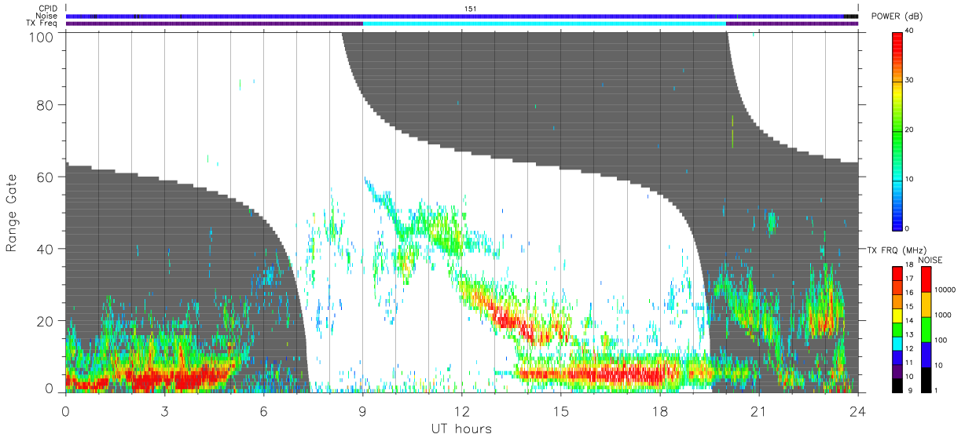Click the green swatch in NOISE legend
The image size is (965, 445).
pos(926,329)
